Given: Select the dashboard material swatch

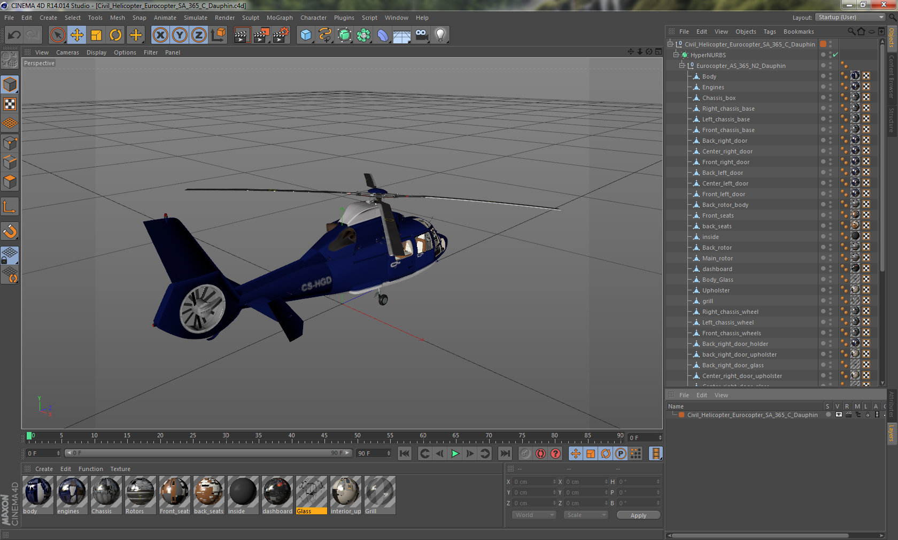Looking at the screenshot, I should [277, 495].
